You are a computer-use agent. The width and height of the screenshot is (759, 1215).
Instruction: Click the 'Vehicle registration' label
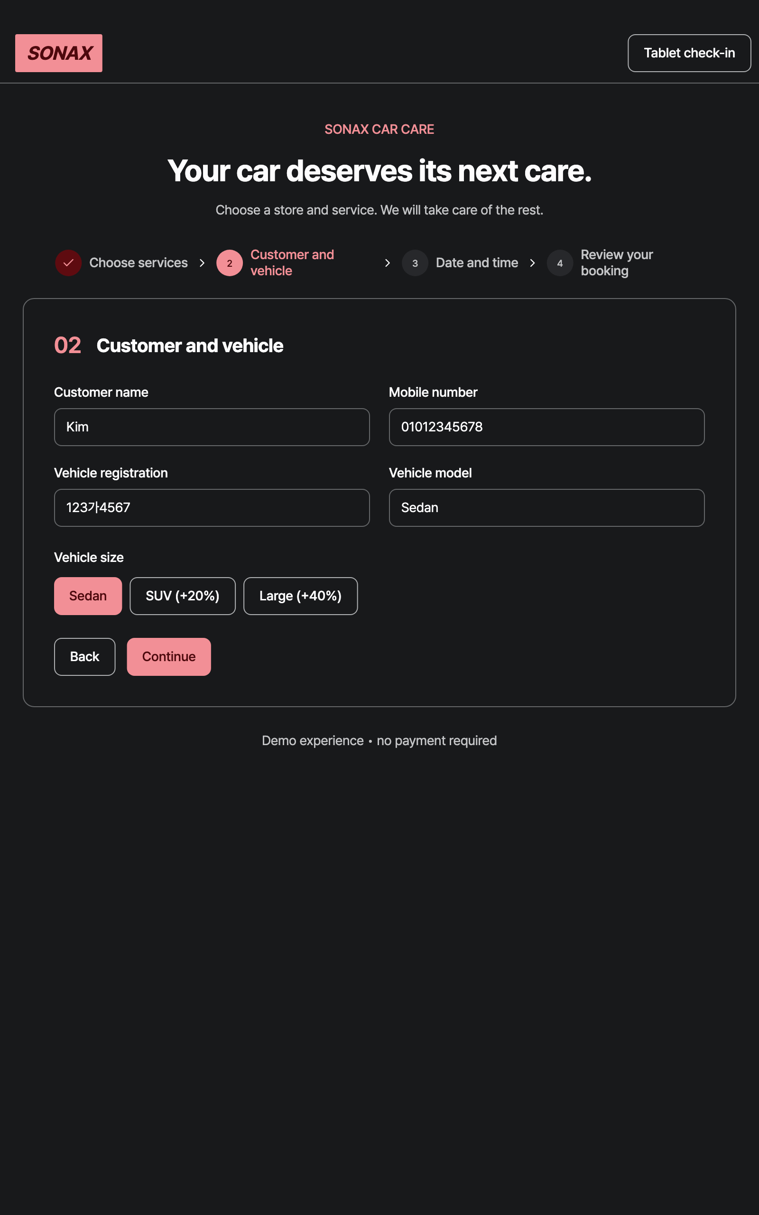(x=111, y=474)
